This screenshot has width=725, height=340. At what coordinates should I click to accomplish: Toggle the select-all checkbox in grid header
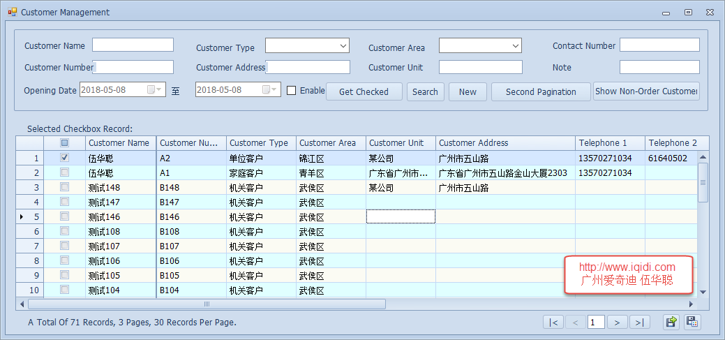tap(65, 143)
